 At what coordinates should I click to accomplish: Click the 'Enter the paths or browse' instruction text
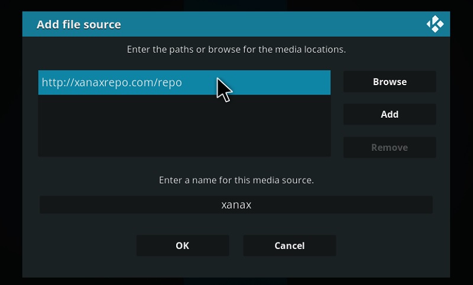tap(236, 50)
